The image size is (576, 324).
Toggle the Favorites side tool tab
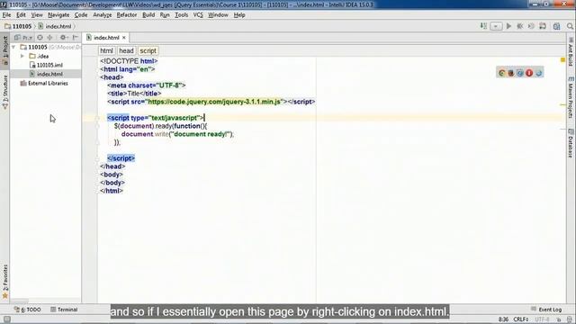pos(5,282)
